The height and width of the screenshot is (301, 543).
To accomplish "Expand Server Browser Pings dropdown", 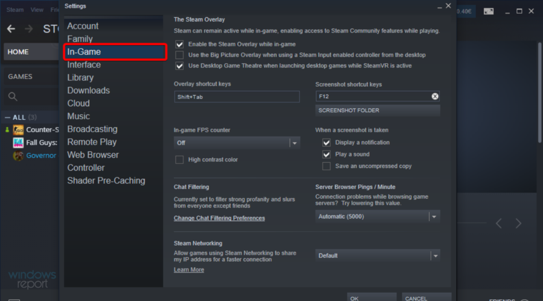I will coord(434,217).
